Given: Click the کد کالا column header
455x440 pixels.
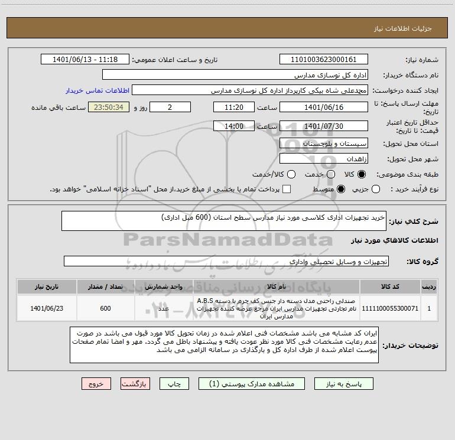Looking at the screenshot, I should coord(390,286).
